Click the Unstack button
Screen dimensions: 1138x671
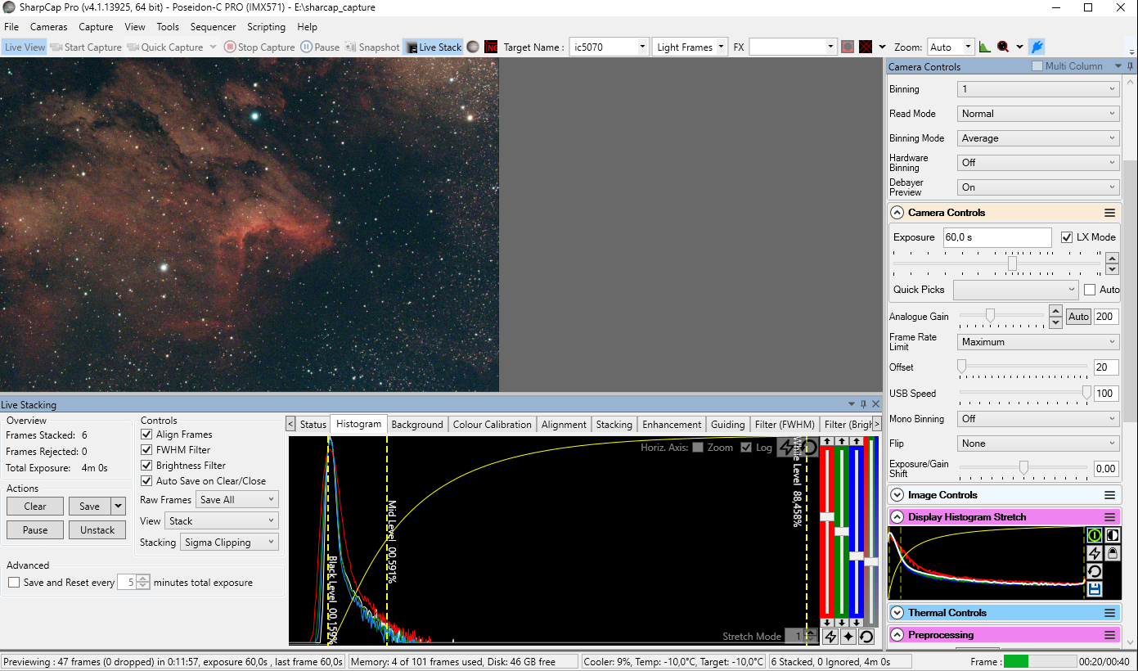pos(97,530)
